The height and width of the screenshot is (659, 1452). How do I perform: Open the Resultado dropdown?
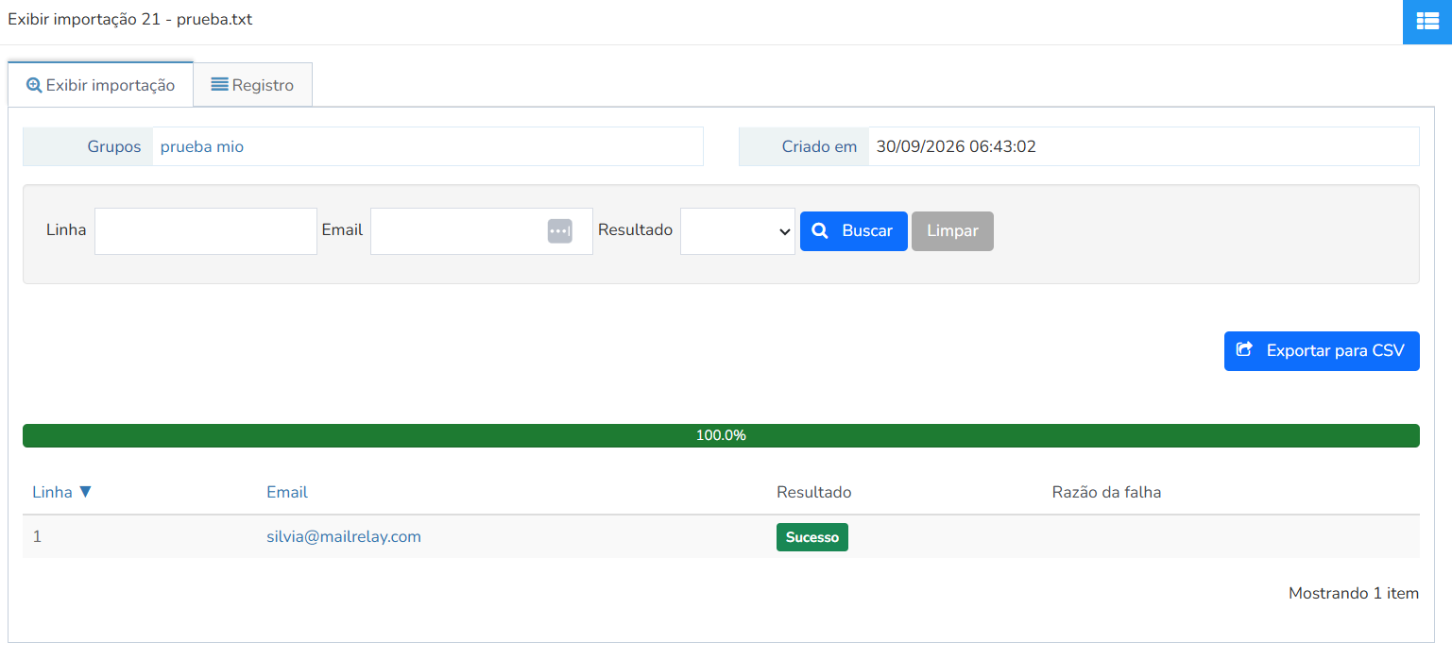tap(738, 231)
